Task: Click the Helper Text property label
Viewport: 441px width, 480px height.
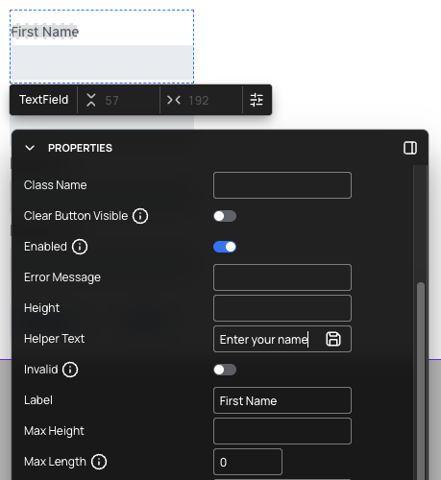Action: (54, 339)
